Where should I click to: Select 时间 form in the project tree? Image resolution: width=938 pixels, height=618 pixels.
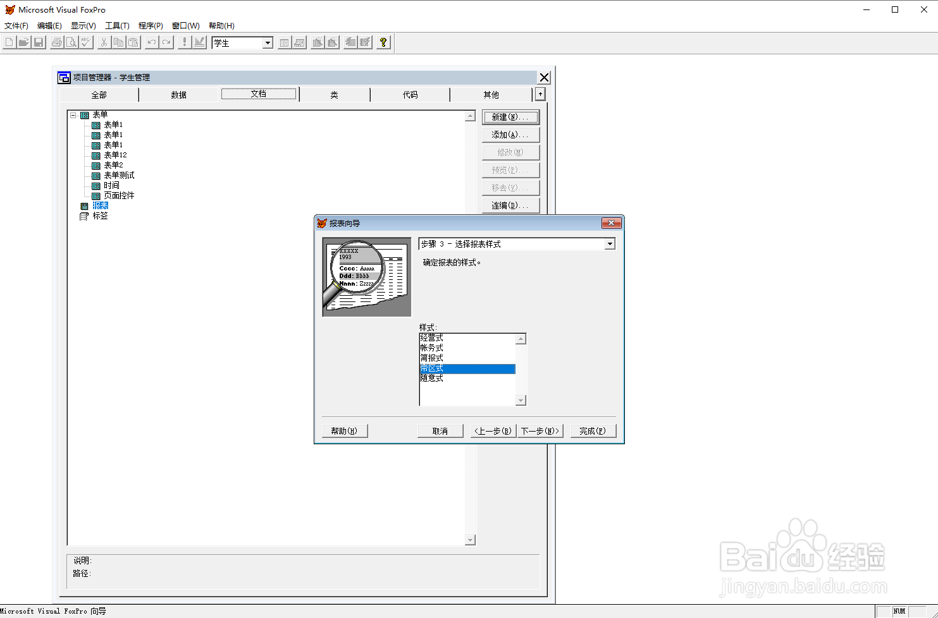pos(111,185)
